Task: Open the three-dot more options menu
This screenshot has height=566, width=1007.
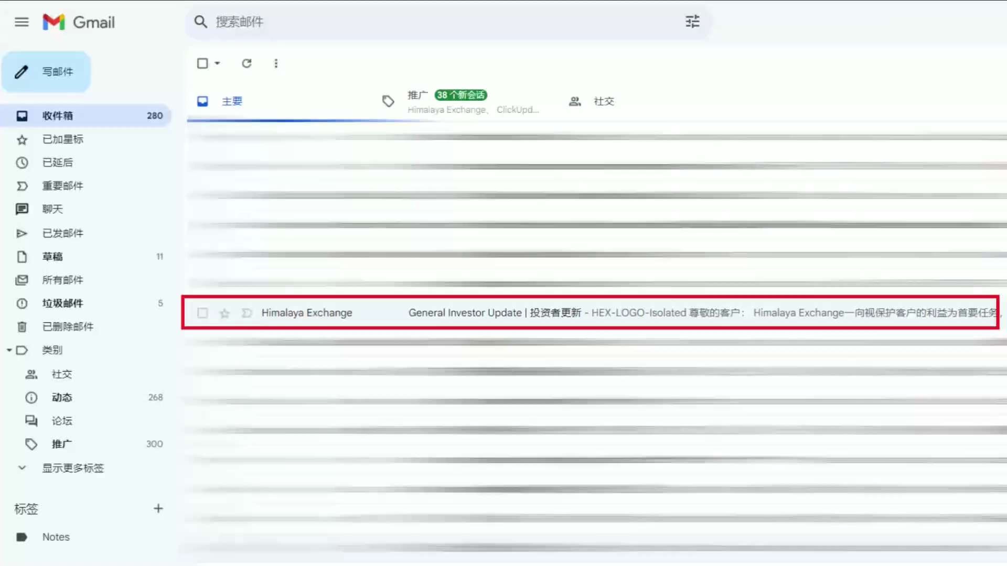Action: tap(276, 63)
